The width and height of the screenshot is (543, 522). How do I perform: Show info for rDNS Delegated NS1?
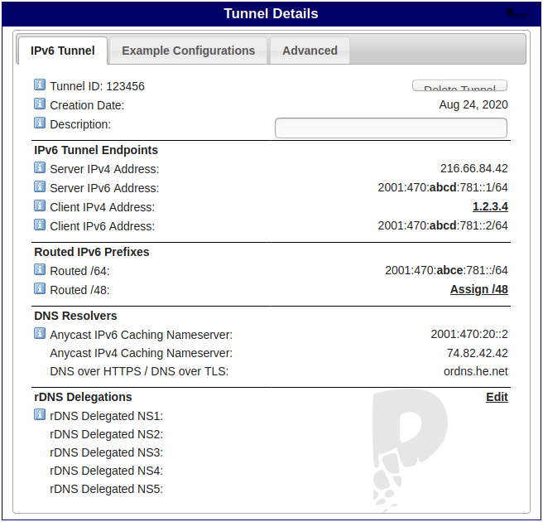tap(40, 414)
